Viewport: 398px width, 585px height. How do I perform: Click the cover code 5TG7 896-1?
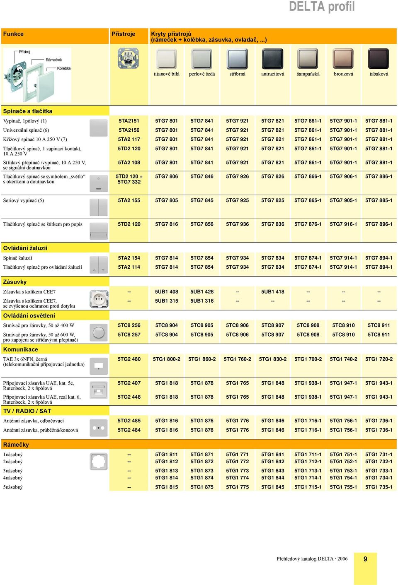(379, 224)
